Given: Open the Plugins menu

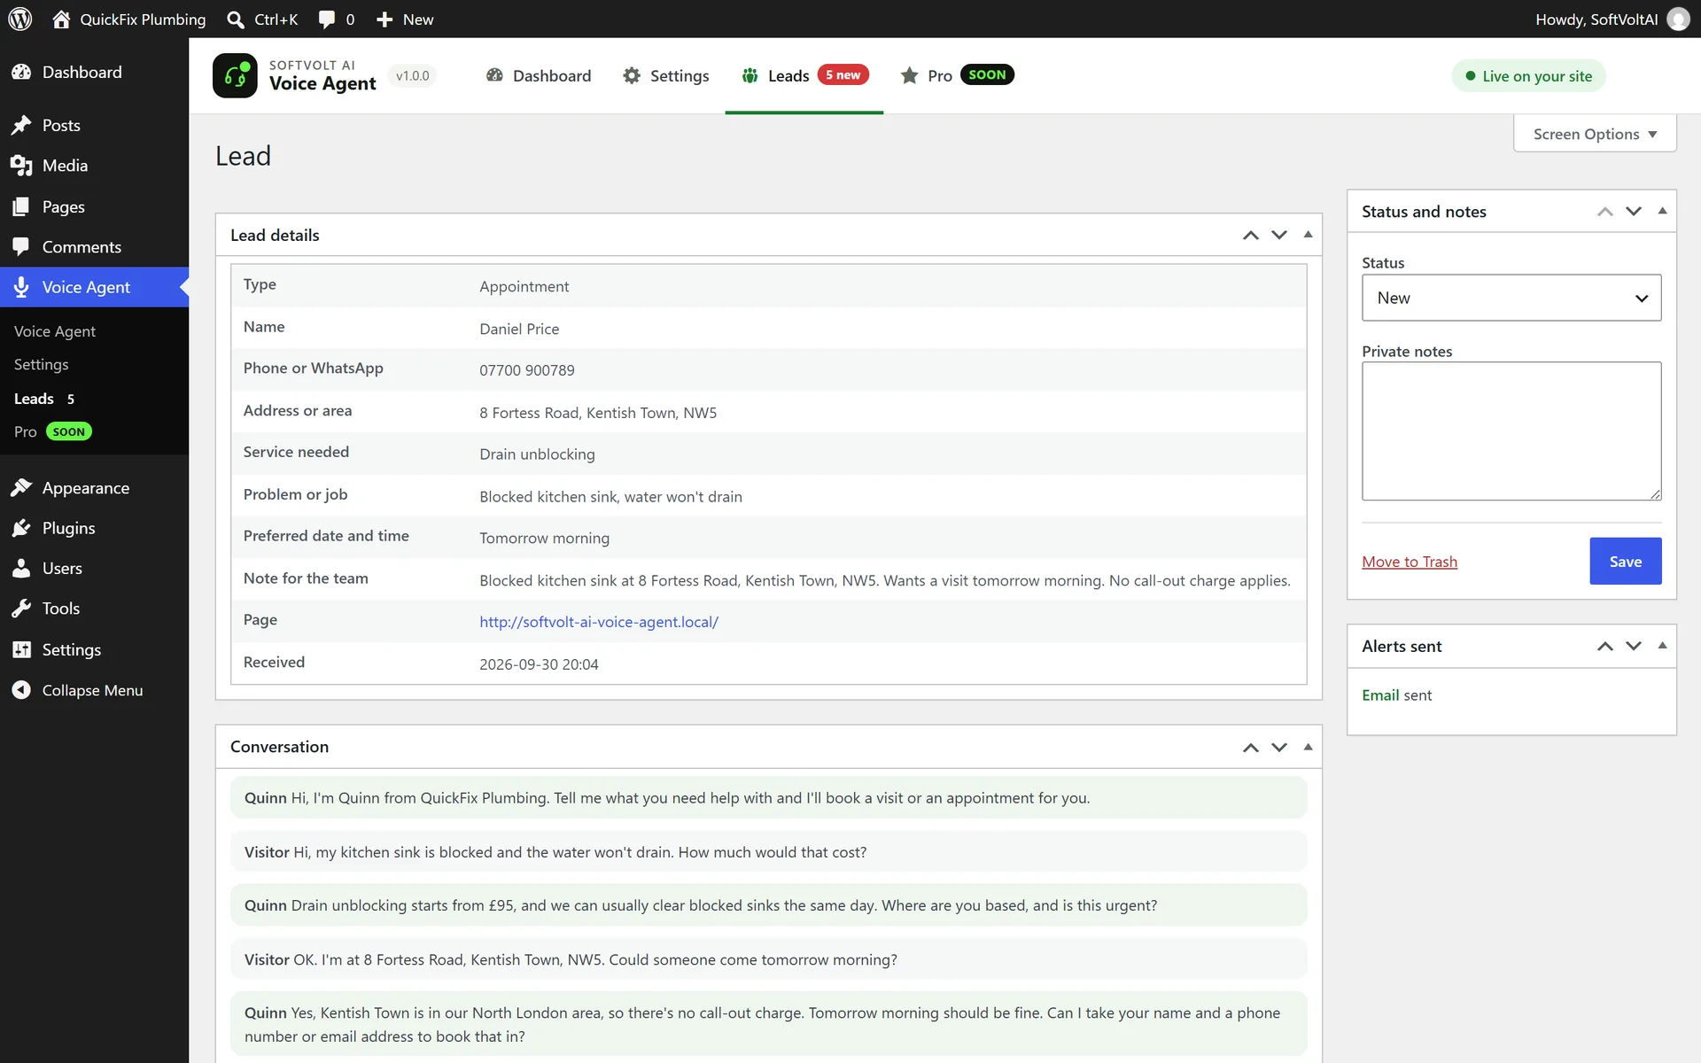Looking at the screenshot, I should (x=68, y=528).
